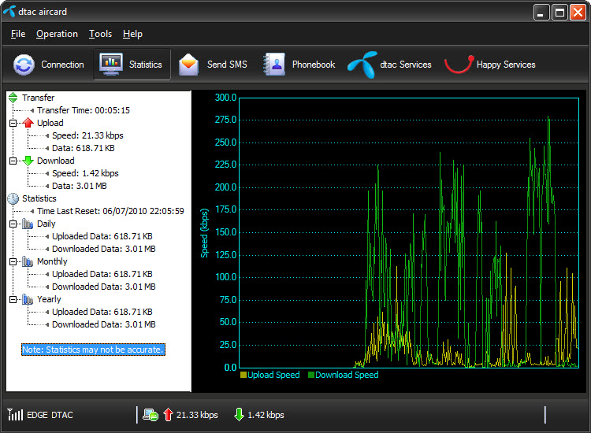Click the 300.0 axis value
The height and width of the screenshot is (433, 591).
tap(226, 98)
